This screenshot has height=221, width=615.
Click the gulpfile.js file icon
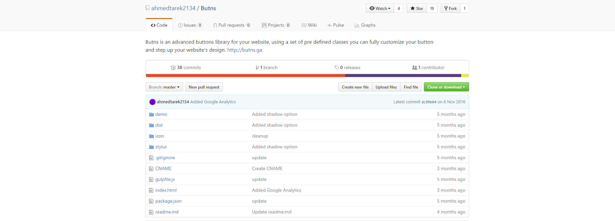(x=151, y=180)
